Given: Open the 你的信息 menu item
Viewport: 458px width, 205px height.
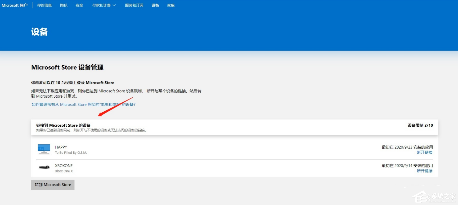Looking at the screenshot, I should (44, 5).
